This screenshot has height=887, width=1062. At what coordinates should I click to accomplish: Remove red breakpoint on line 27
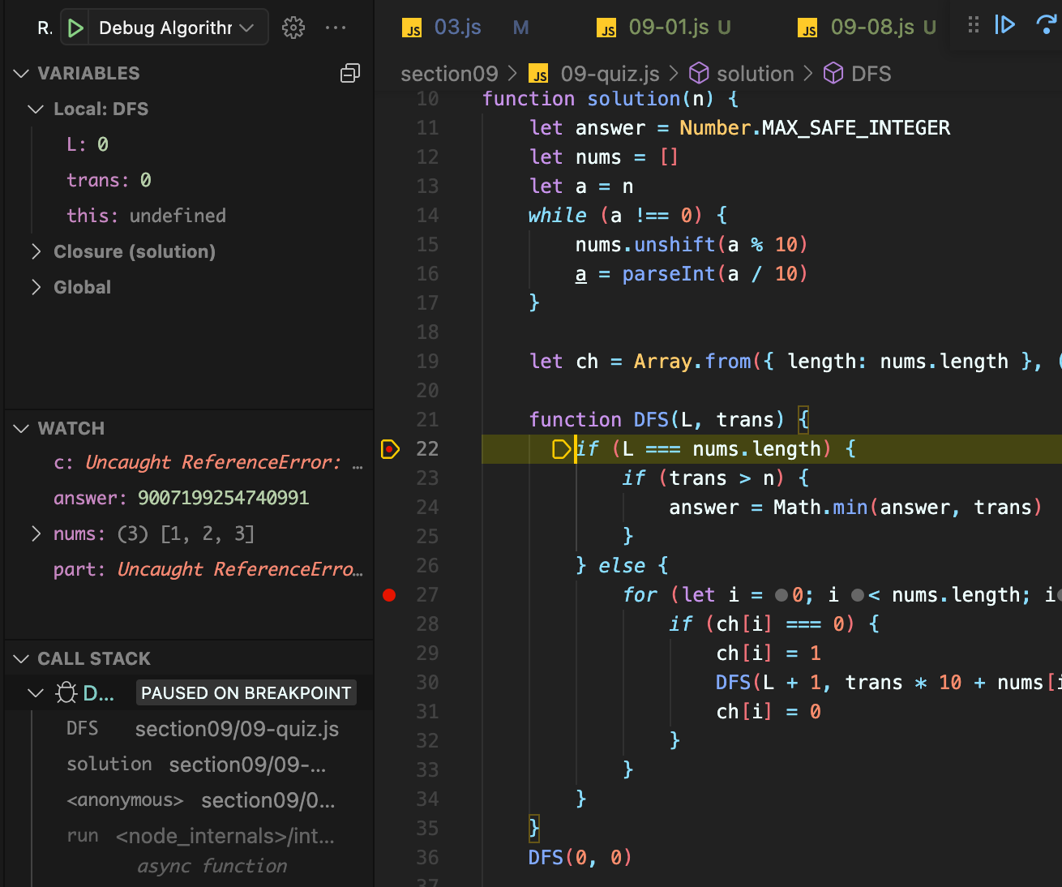click(389, 595)
